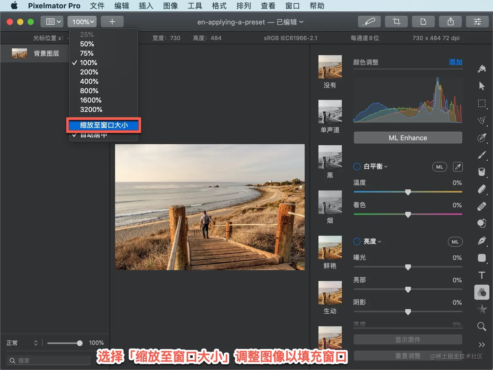Click the 温度 slider handle

point(408,192)
